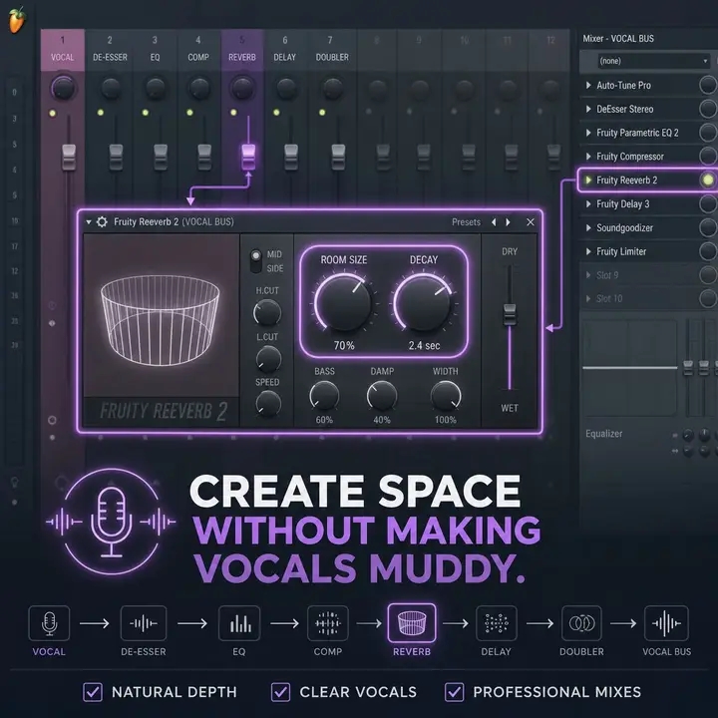
Task: Open the (none) preset dropdown in mixer
Action: tap(653, 61)
